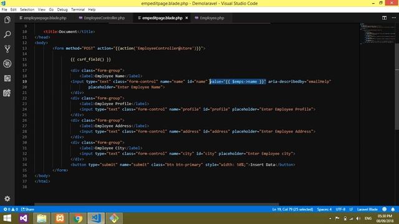Open the Edit menu
Image resolution: width=399 pixels, height=224 pixels.
13,10
